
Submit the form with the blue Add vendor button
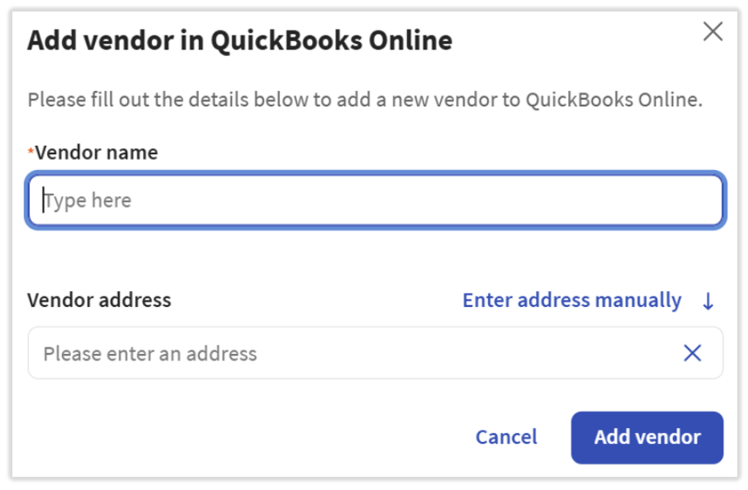[646, 437]
